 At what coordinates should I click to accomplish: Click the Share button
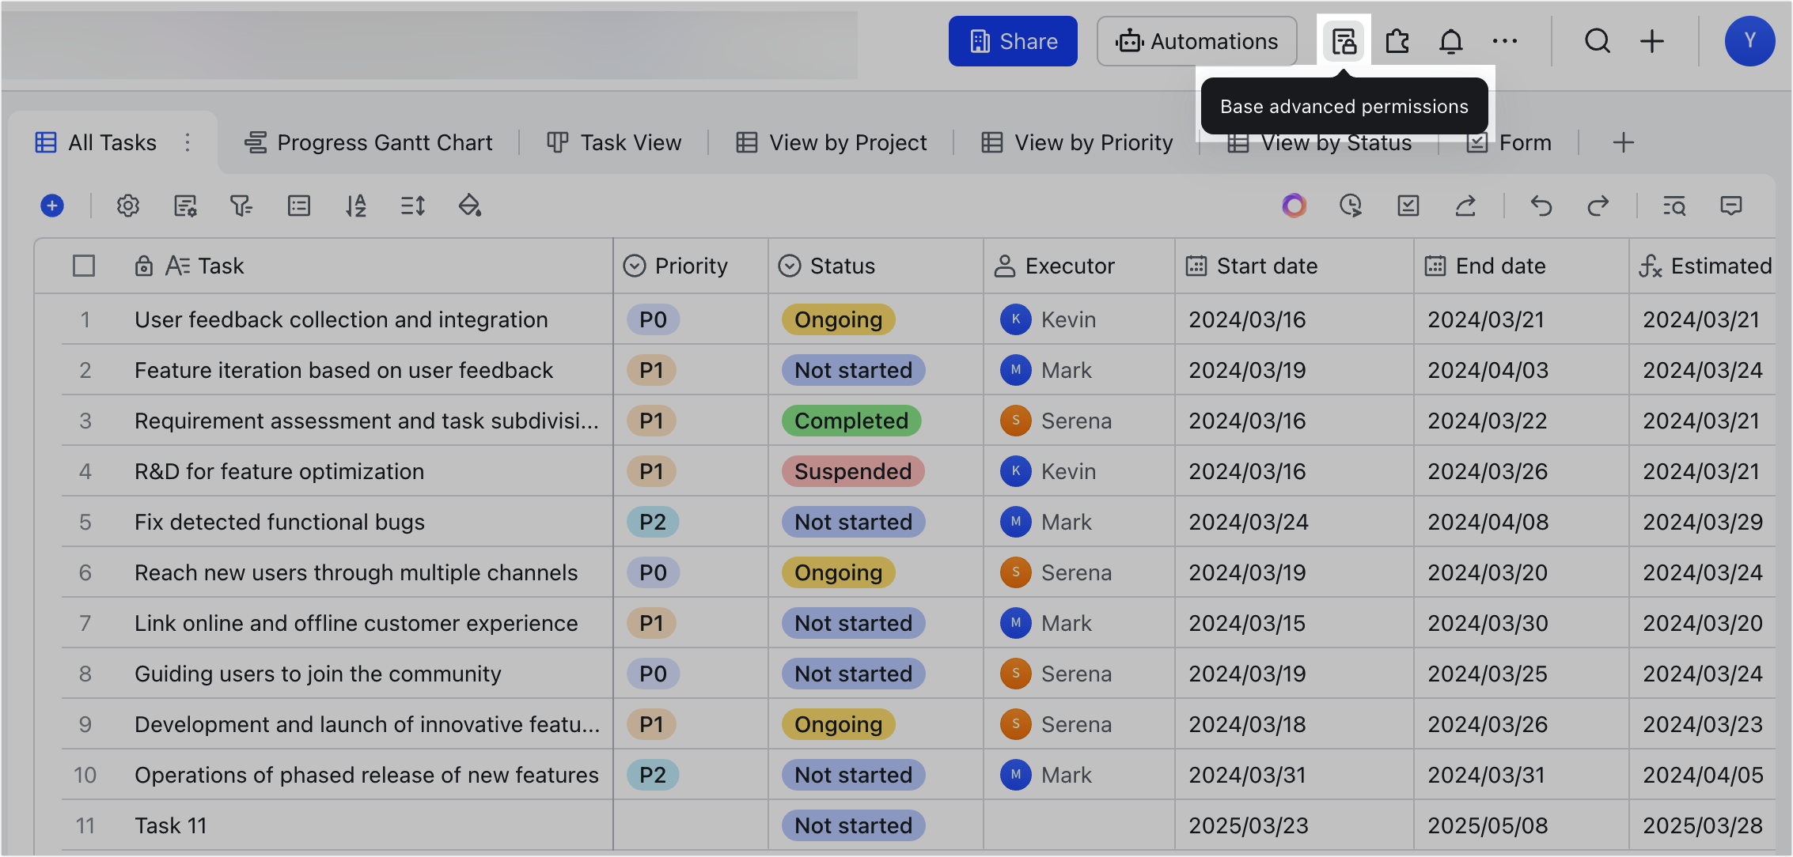1013,40
